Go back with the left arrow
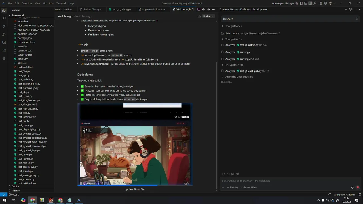The height and width of the screenshot is (204, 363). 203,9
